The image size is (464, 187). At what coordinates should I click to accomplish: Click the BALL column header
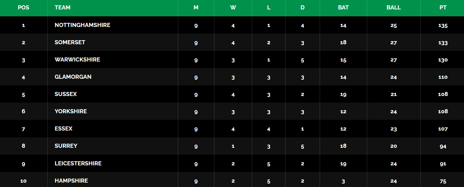(393, 8)
